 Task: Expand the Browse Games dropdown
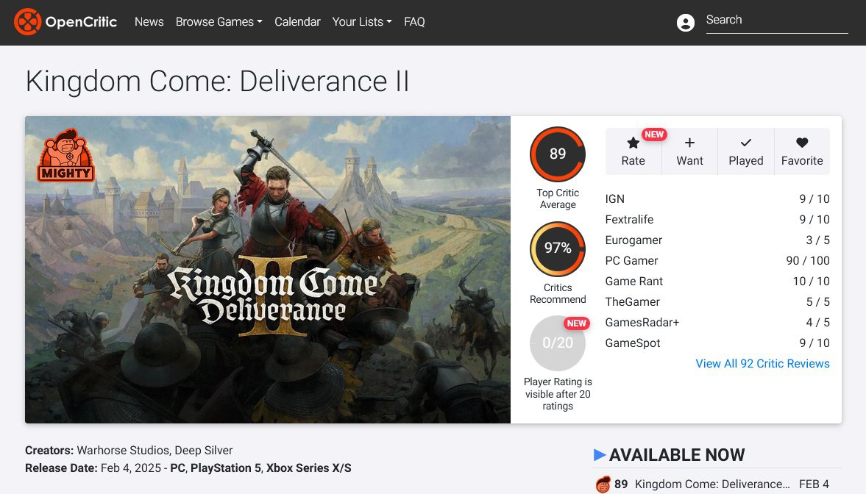coord(219,22)
